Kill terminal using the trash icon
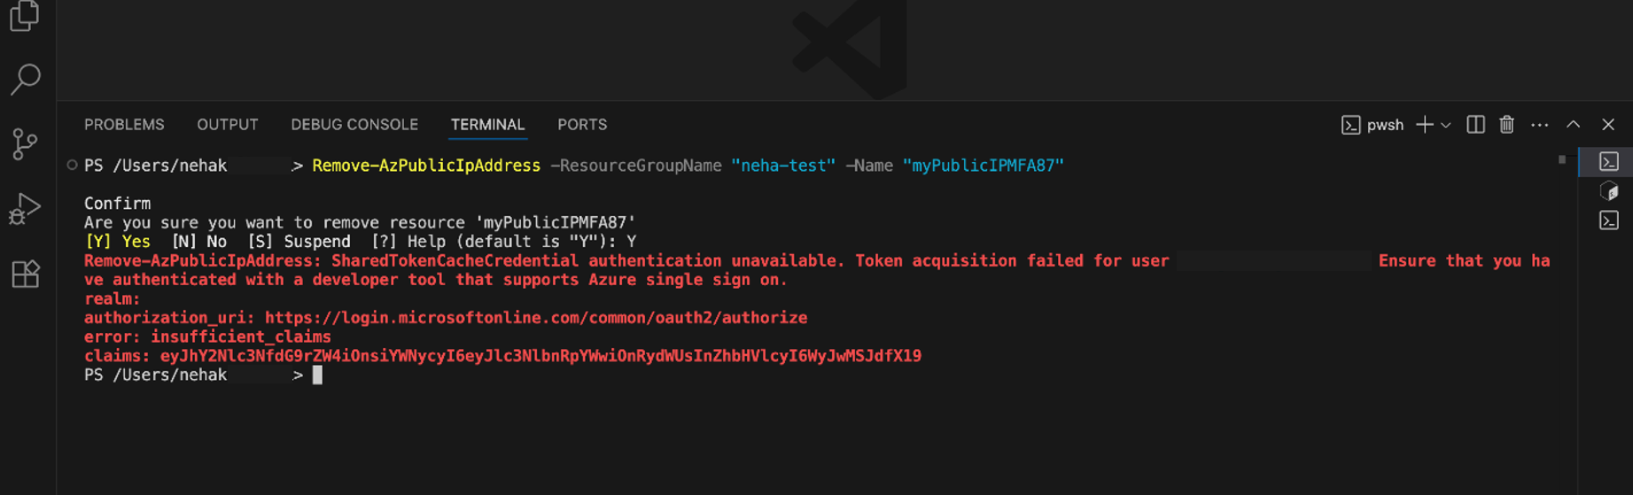The image size is (1633, 495). [x=1506, y=125]
